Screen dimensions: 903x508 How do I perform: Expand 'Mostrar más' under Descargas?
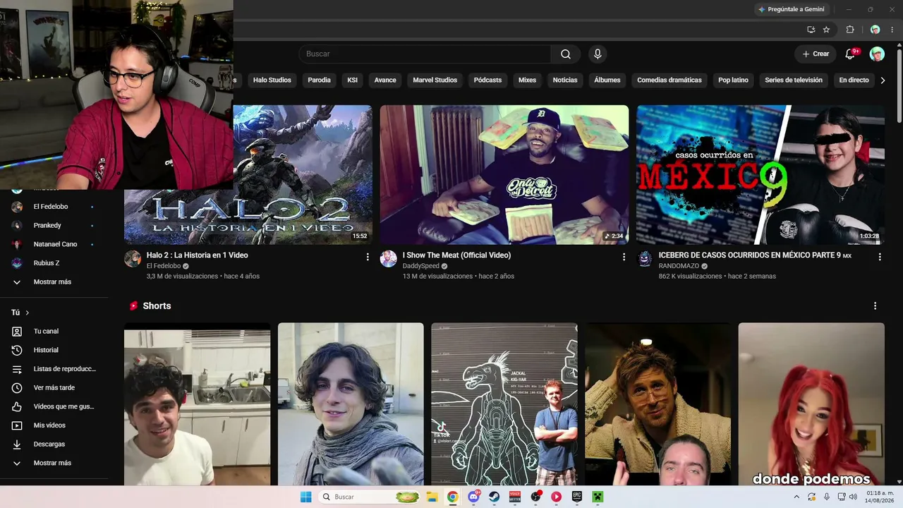point(52,464)
